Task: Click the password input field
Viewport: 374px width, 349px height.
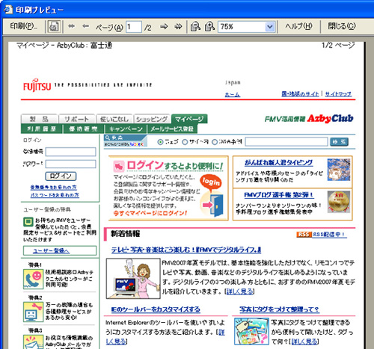Action: (70, 164)
